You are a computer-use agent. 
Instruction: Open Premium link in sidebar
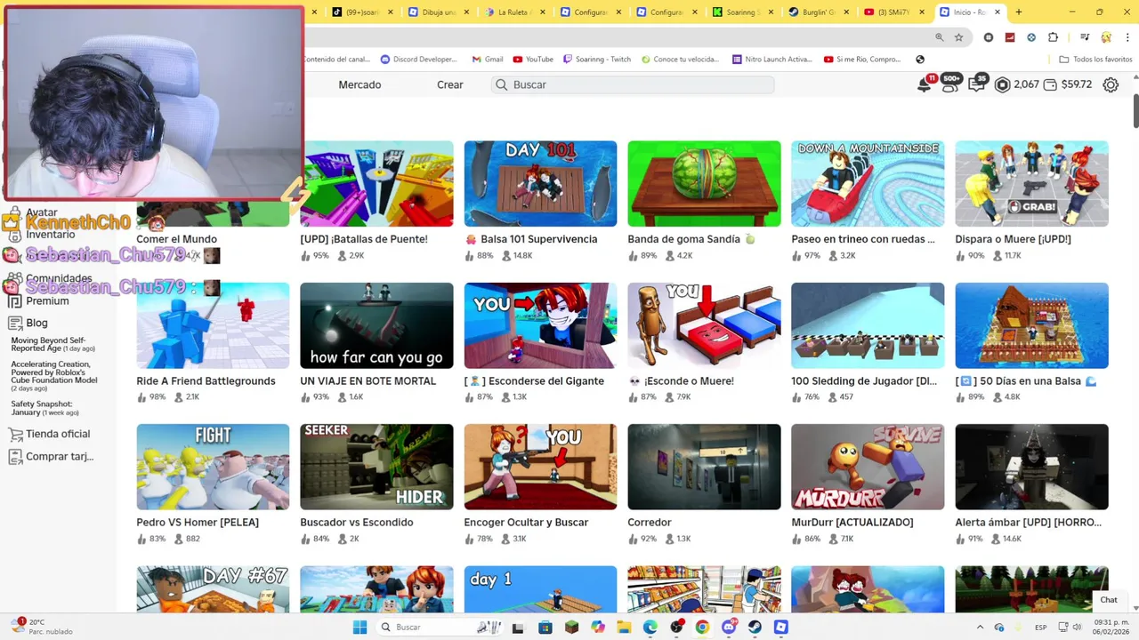47,301
